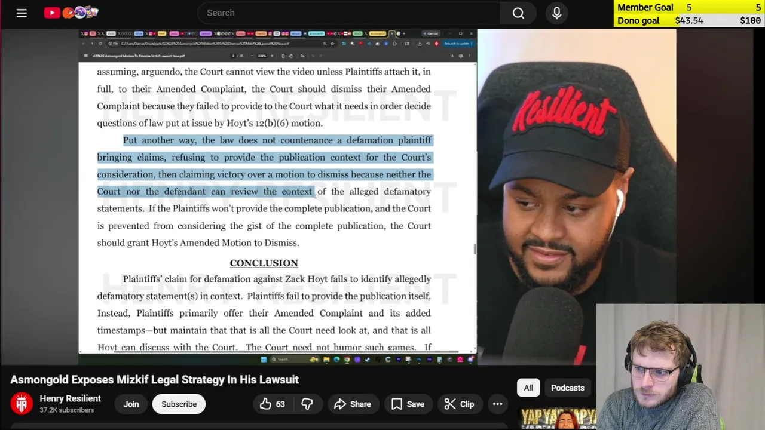765x430 pixels.
Task: Click the video title about Asmongold and Mizkif
Action: click(154, 380)
